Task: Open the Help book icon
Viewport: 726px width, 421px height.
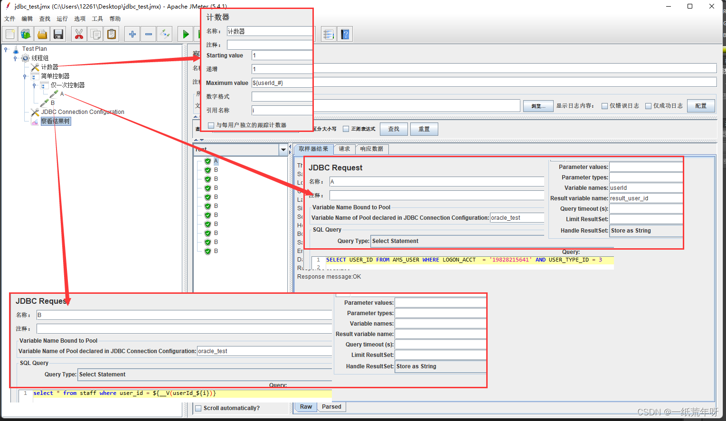Action: pos(345,34)
